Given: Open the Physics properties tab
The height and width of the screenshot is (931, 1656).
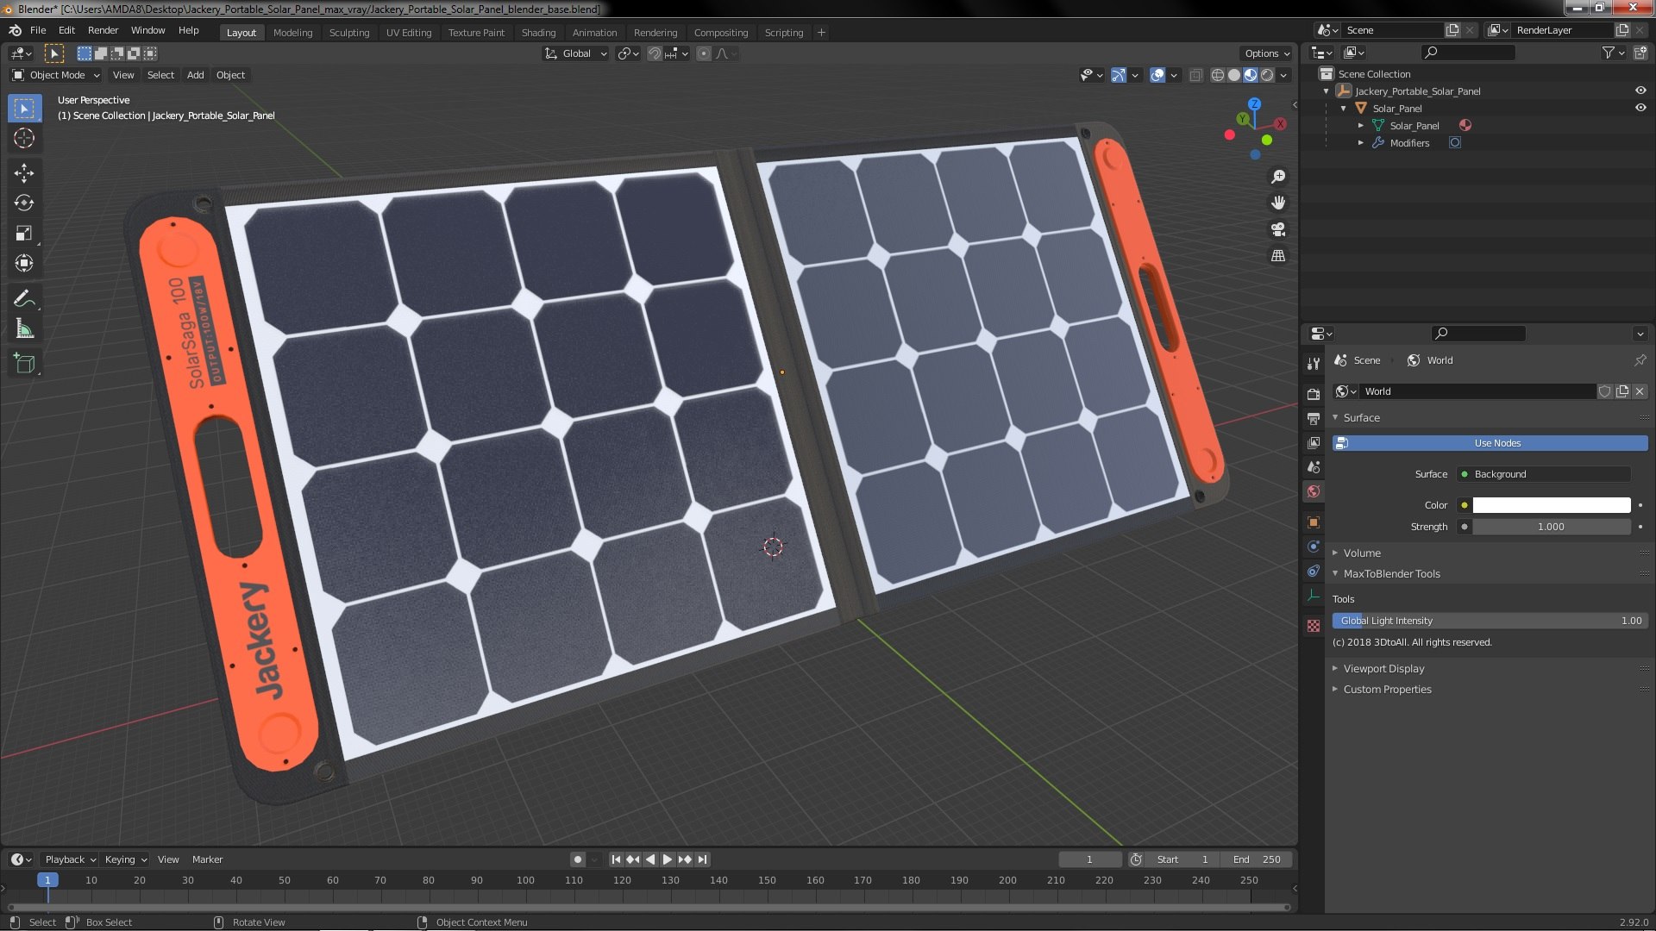Looking at the screenshot, I should pos(1313,547).
